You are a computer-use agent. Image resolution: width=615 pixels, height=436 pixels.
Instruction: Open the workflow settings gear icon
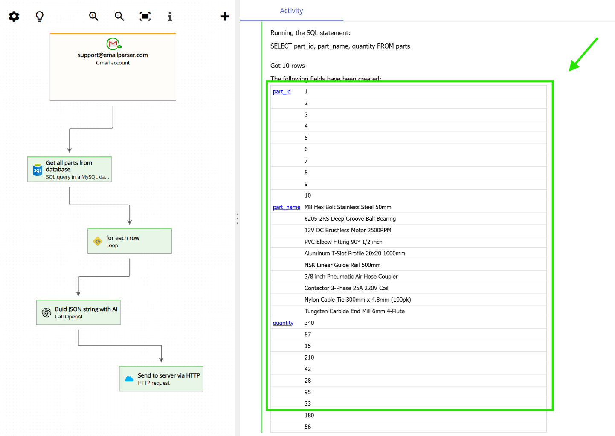click(x=14, y=16)
